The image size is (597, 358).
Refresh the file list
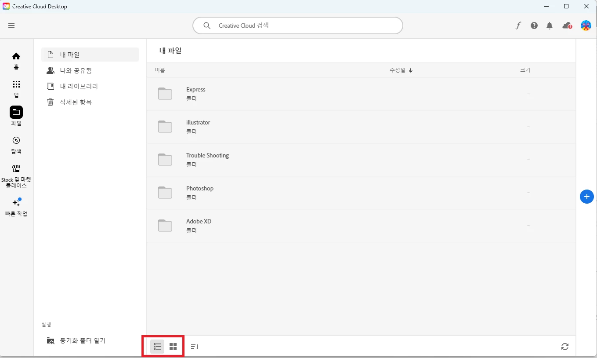[565, 347]
